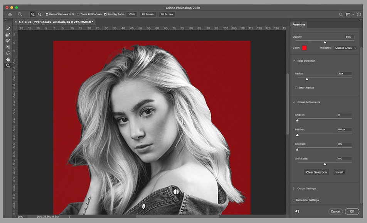
Task: Click the Shift Edge slider handle
Action: (325, 164)
